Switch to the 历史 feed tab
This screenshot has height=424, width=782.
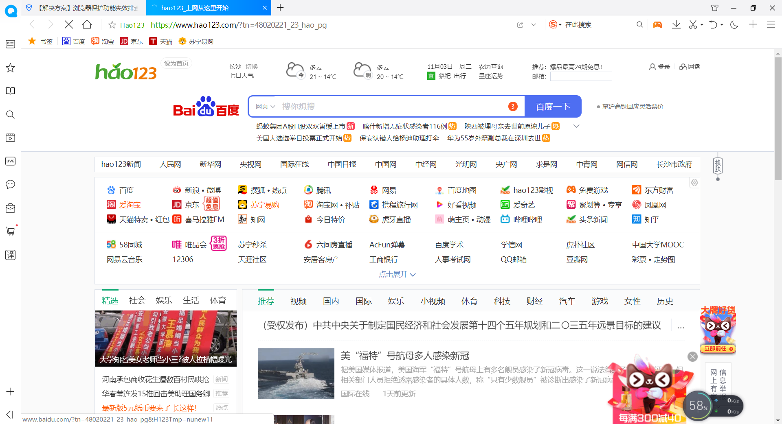(x=665, y=301)
